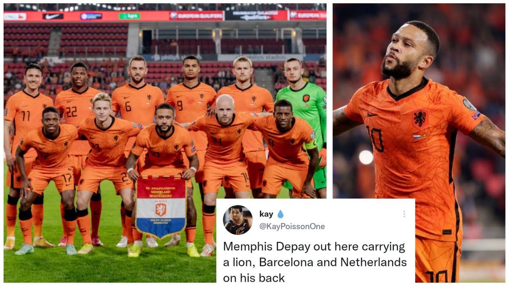The image size is (509, 286).
Task: Click the small Dutch flag on Depay's chest
Action: coord(417,137)
